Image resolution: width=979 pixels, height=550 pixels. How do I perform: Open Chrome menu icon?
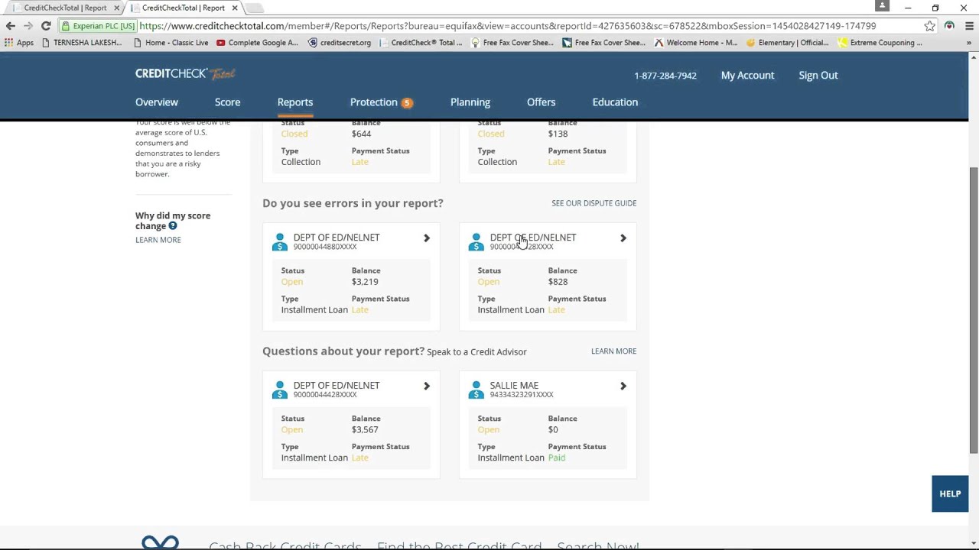[968, 26]
